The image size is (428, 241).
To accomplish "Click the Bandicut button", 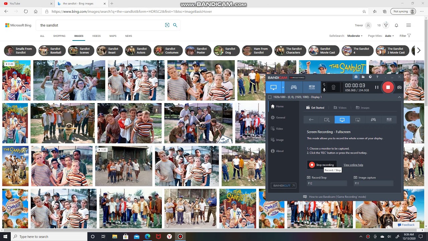I will click(x=284, y=185).
